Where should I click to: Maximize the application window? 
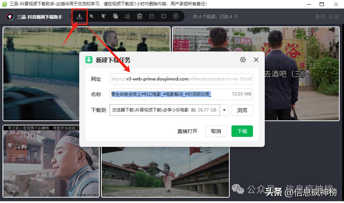pos(322,4)
